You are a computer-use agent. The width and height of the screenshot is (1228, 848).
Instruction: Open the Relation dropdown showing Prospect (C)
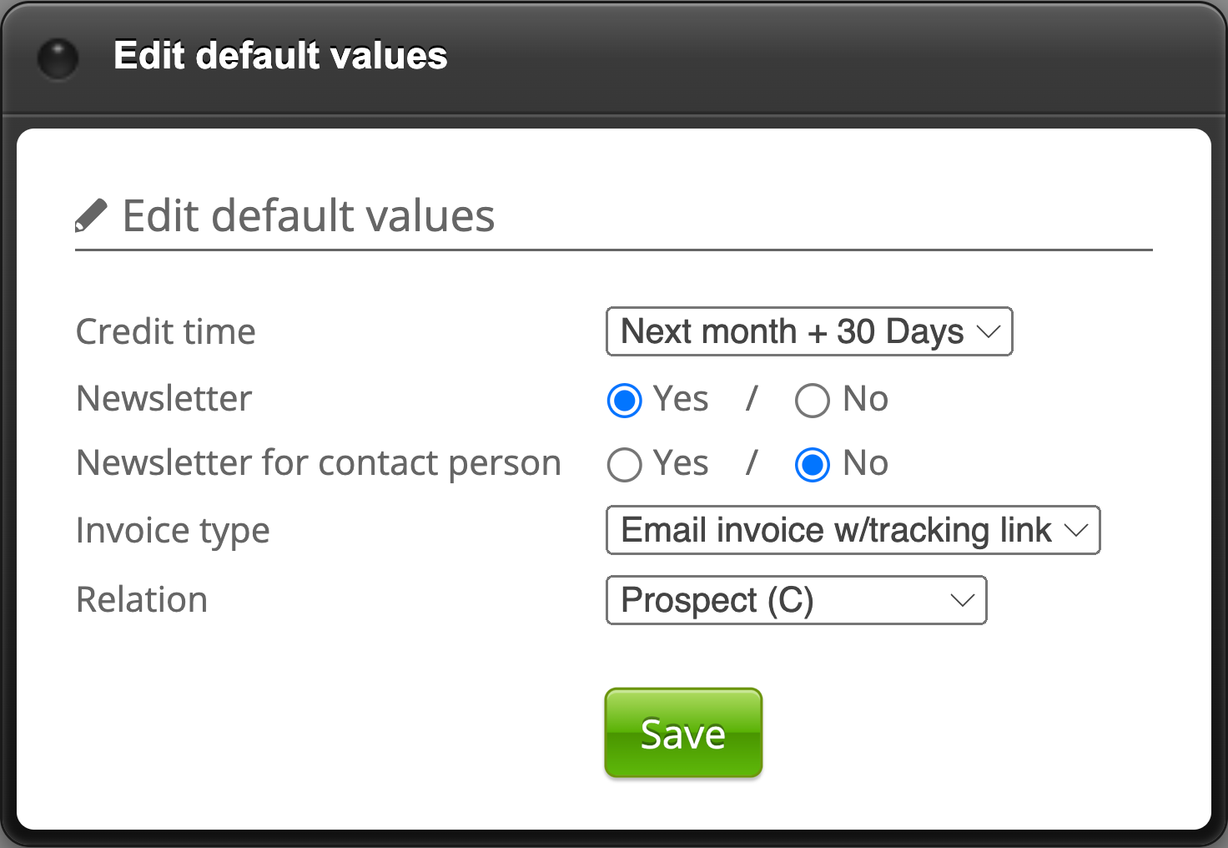pyautogui.click(x=796, y=600)
